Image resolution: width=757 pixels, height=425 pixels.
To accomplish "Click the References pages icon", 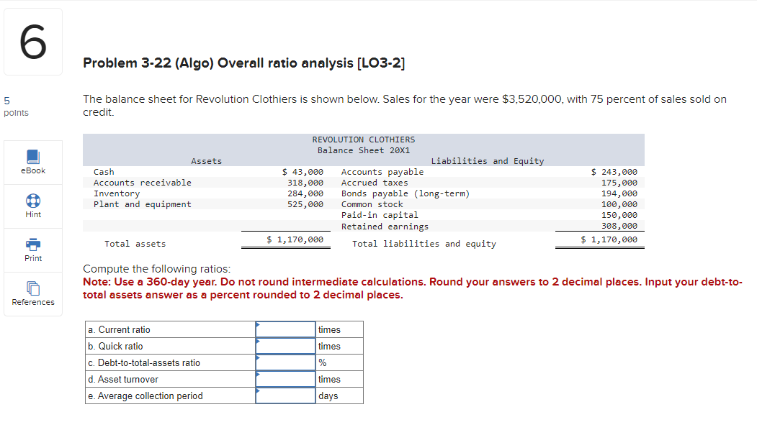I will (32, 287).
